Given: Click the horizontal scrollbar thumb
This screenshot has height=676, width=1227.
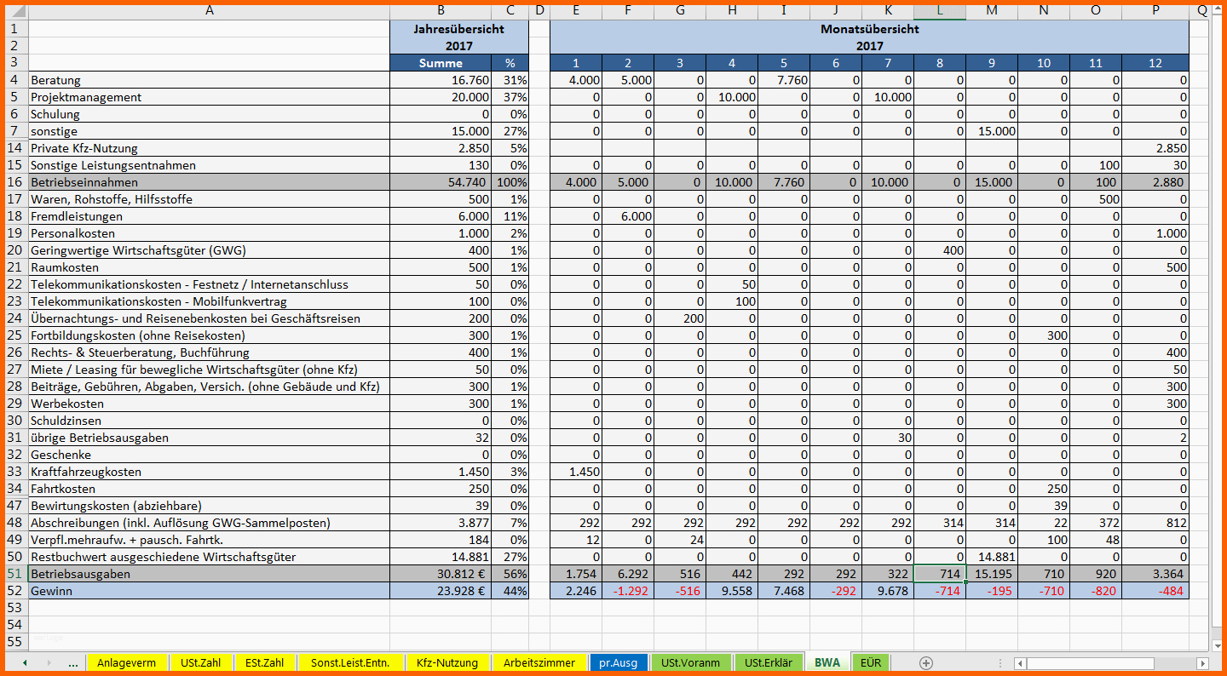Looking at the screenshot, I should 1091,663.
